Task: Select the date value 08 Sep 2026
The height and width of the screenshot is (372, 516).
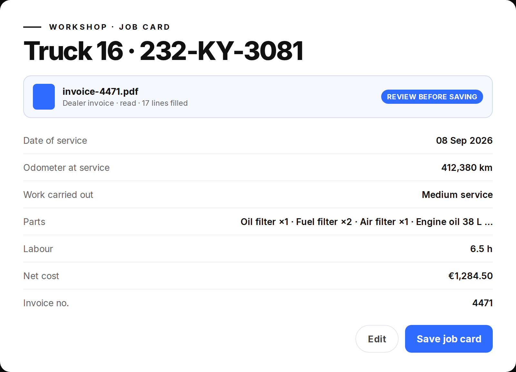Action: pos(464,141)
